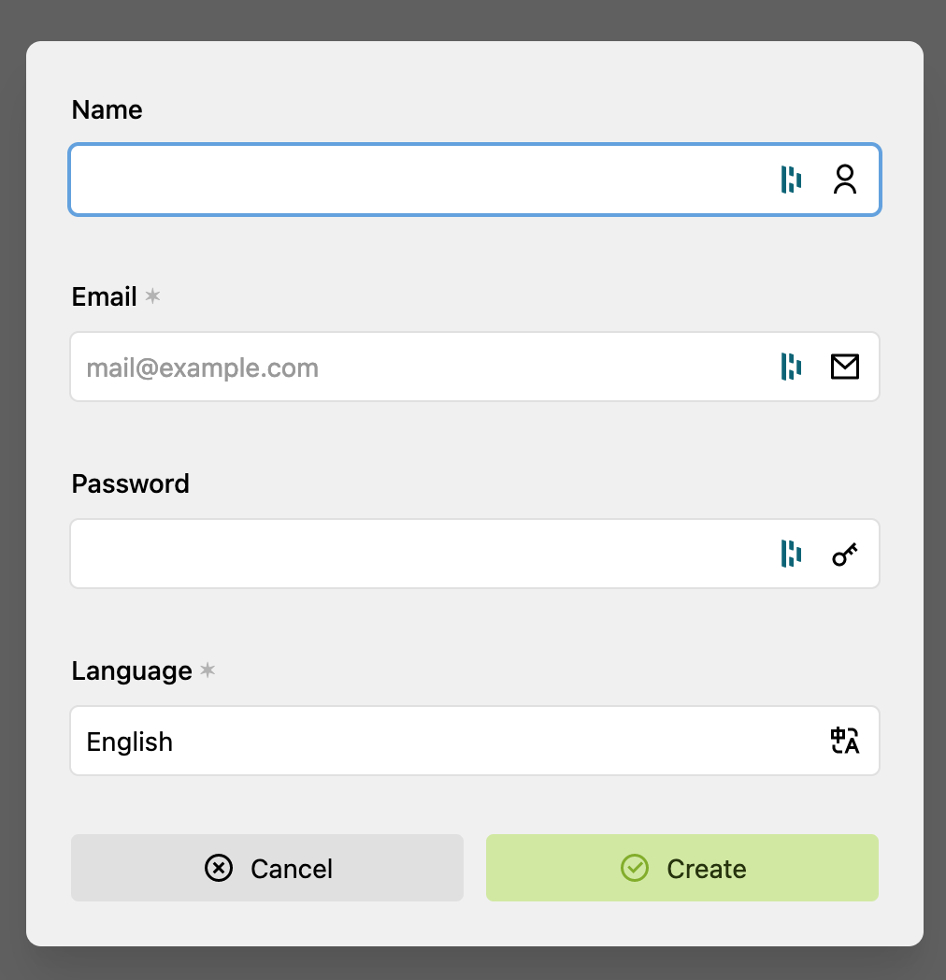946x980 pixels.
Task: Click the person icon in Name field
Action: click(845, 179)
